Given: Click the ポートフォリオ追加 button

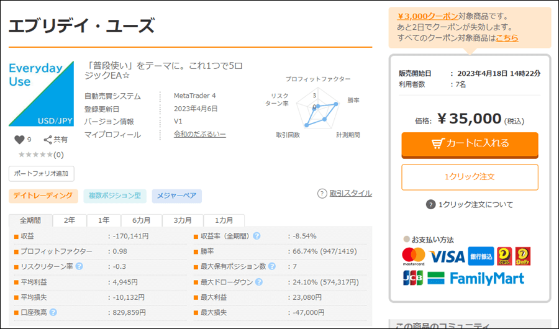Looking at the screenshot, I should point(42,173).
